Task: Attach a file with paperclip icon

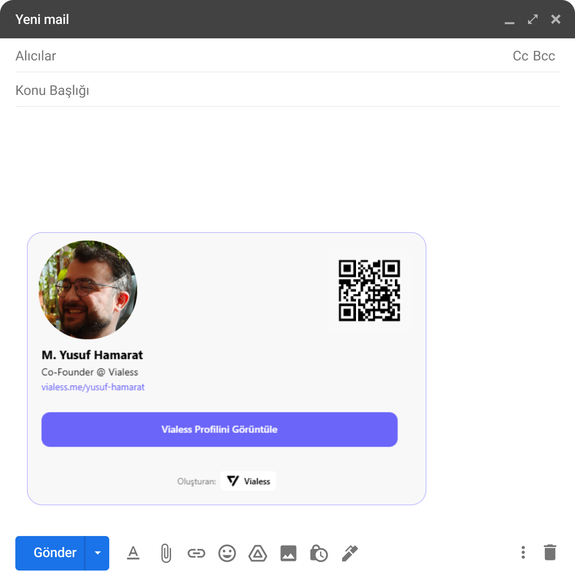Action: coord(166,553)
